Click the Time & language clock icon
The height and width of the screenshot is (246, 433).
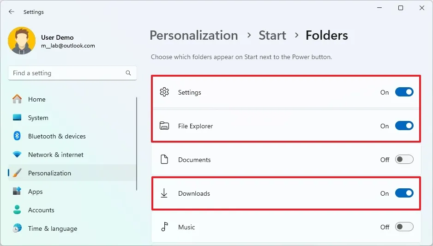[x=17, y=228]
